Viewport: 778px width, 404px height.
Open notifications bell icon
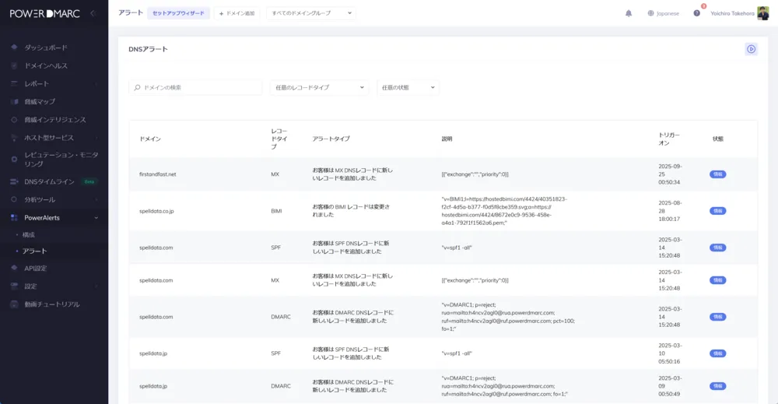tap(629, 13)
